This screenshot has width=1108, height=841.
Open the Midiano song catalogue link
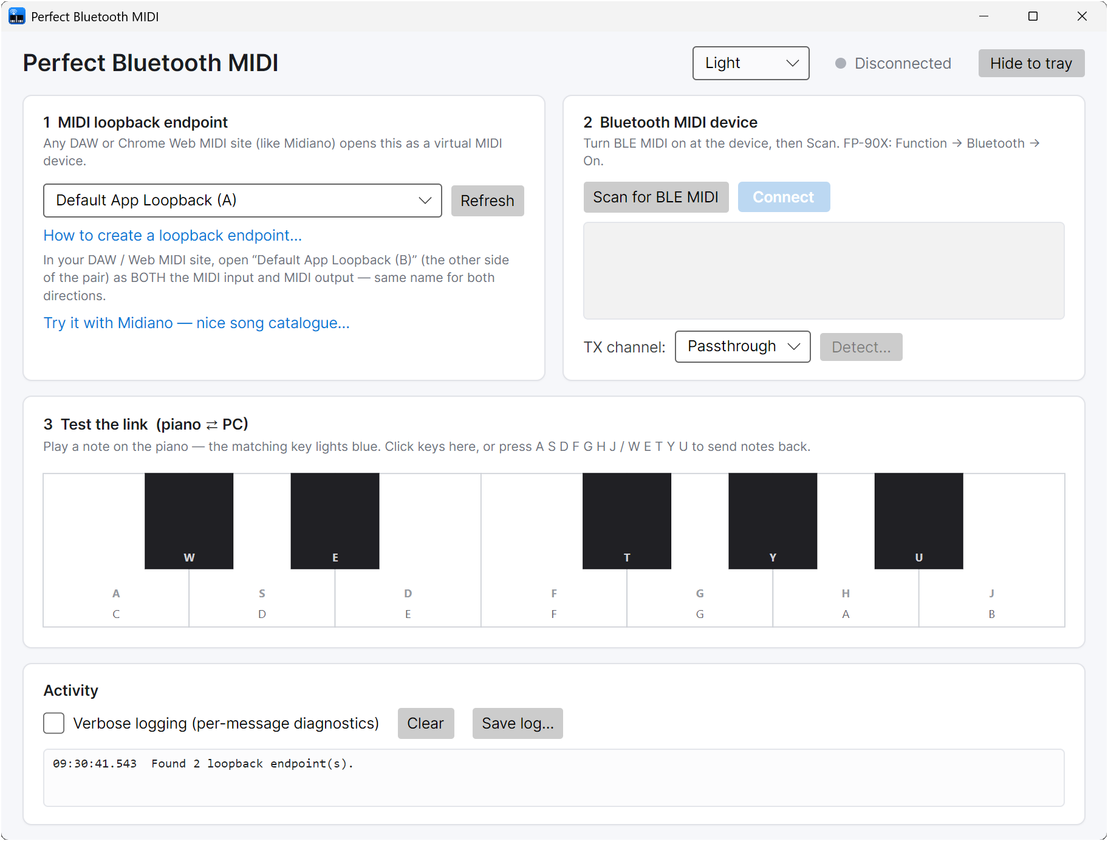tap(196, 323)
